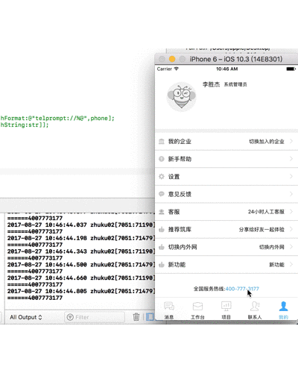Expand chevron on 新功能 row
The image size is (298, 373).
291,264
